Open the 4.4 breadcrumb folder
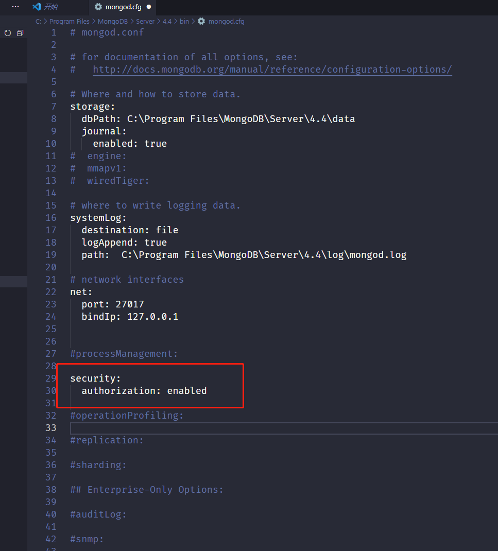The height and width of the screenshot is (551, 498). [167, 21]
